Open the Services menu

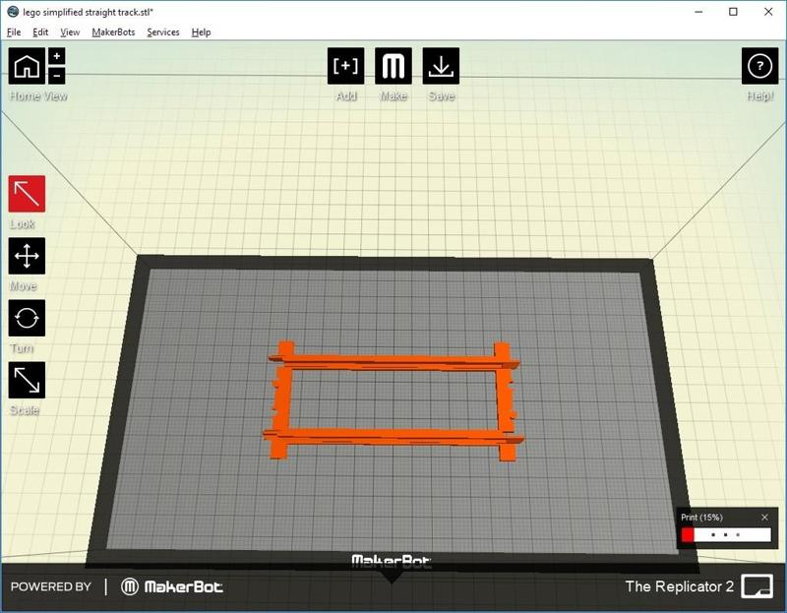(163, 32)
